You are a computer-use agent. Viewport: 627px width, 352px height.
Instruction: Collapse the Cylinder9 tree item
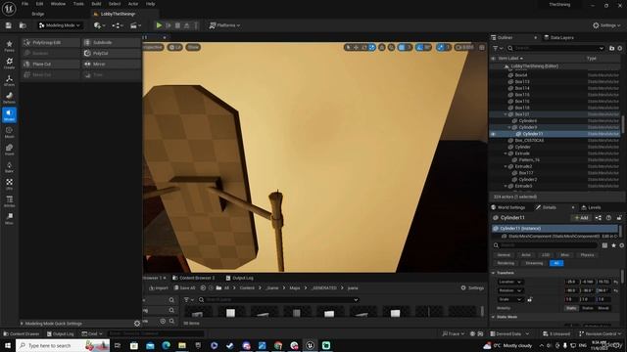(509, 127)
